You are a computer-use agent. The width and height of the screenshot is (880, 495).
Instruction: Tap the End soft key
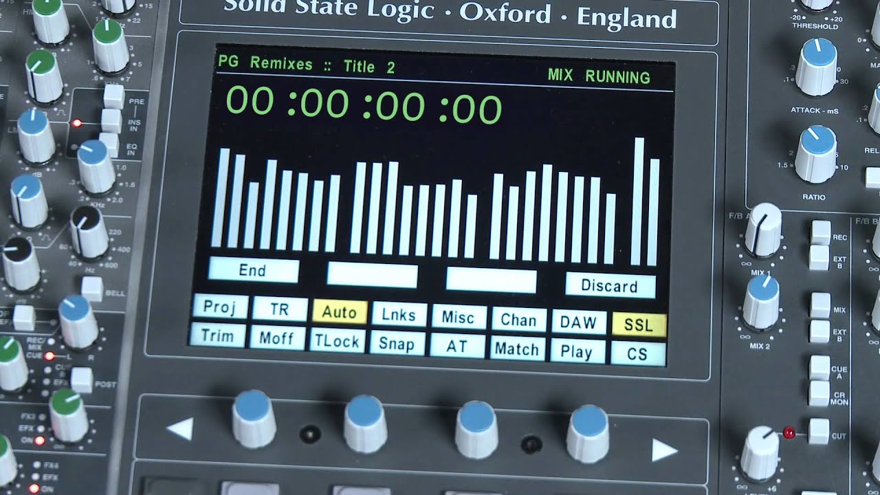pyautogui.click(x=253, y=270)
